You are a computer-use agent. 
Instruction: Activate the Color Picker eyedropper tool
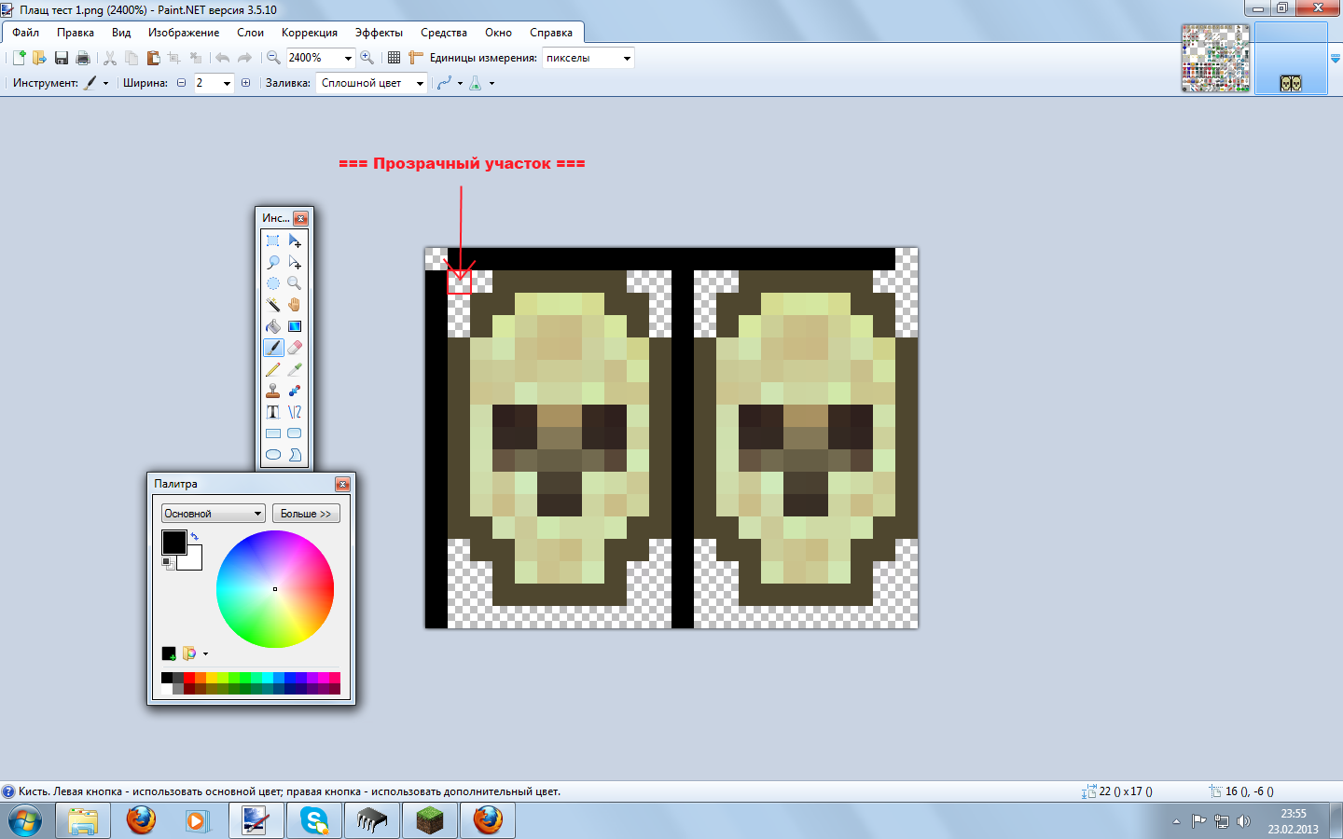(295, 369)
